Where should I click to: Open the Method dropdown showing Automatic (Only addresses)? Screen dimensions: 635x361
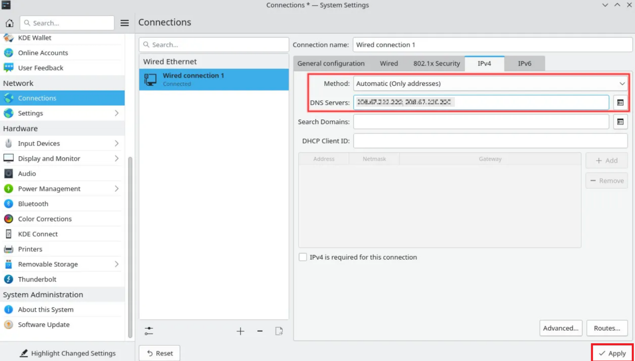(490, 83)
